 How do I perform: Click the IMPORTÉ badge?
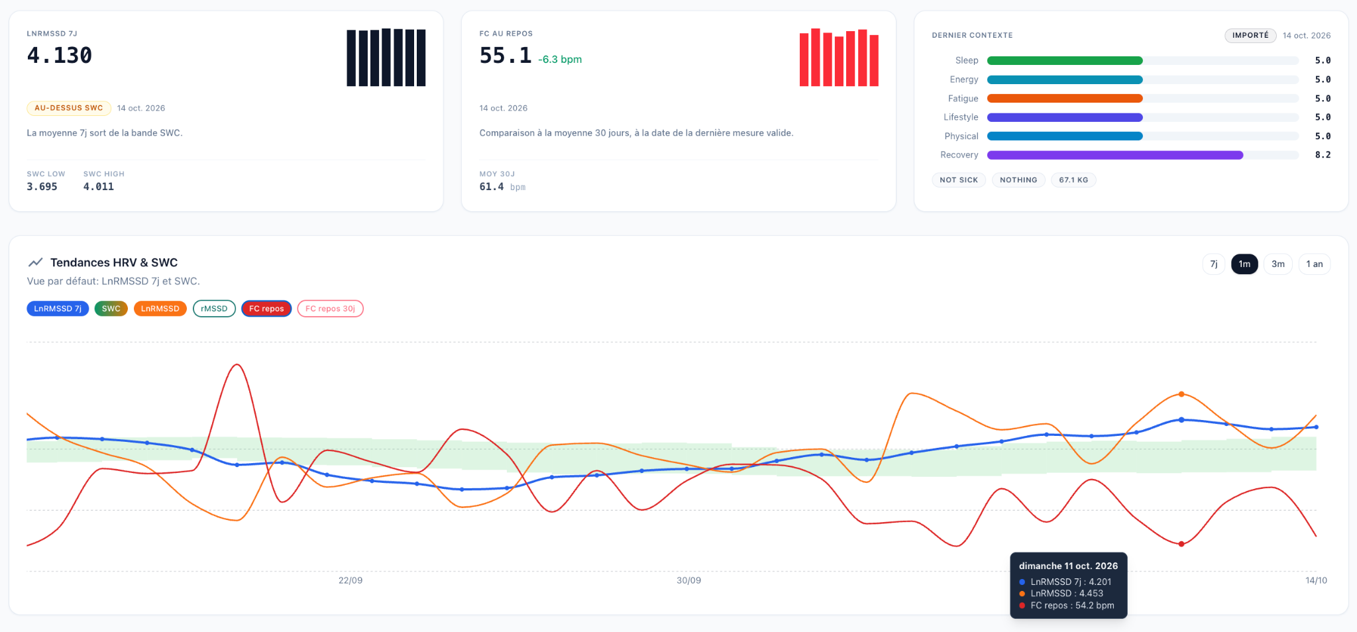1250,35
